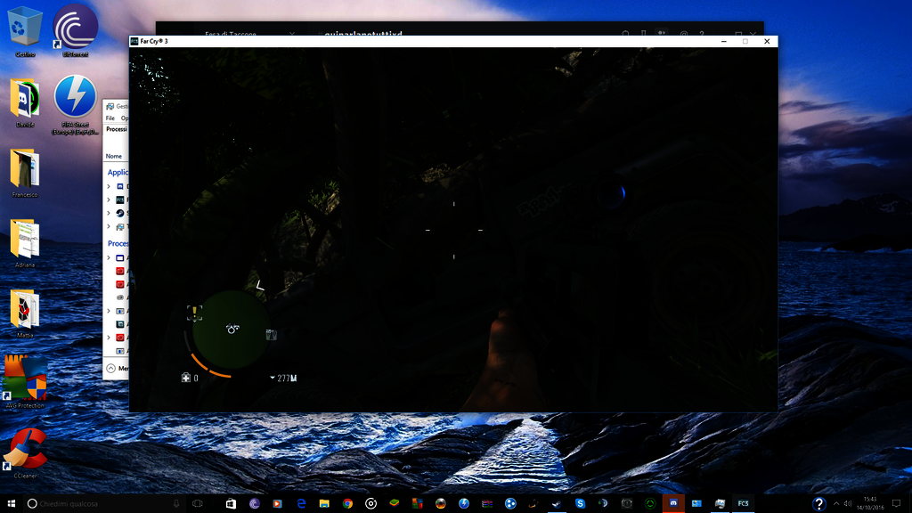Open Task View from the taskbar
The height and width of the screenshot is (513, 912).
click(x=198, y=504)
